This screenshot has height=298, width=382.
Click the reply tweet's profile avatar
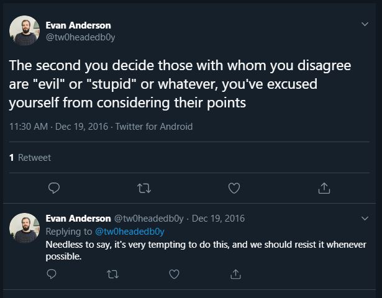point(25,227)
